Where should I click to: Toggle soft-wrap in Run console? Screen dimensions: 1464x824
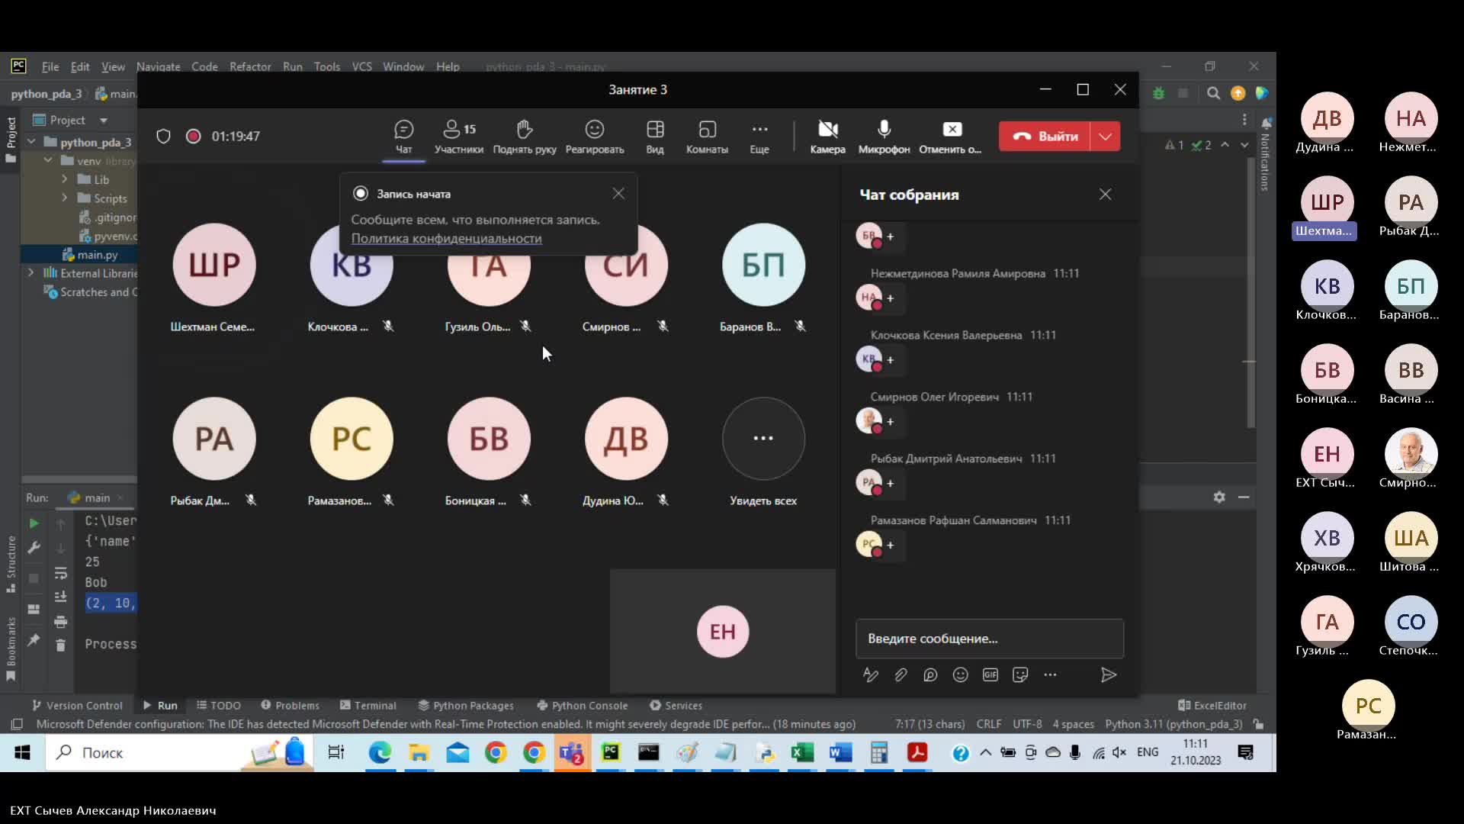[61, 573]
